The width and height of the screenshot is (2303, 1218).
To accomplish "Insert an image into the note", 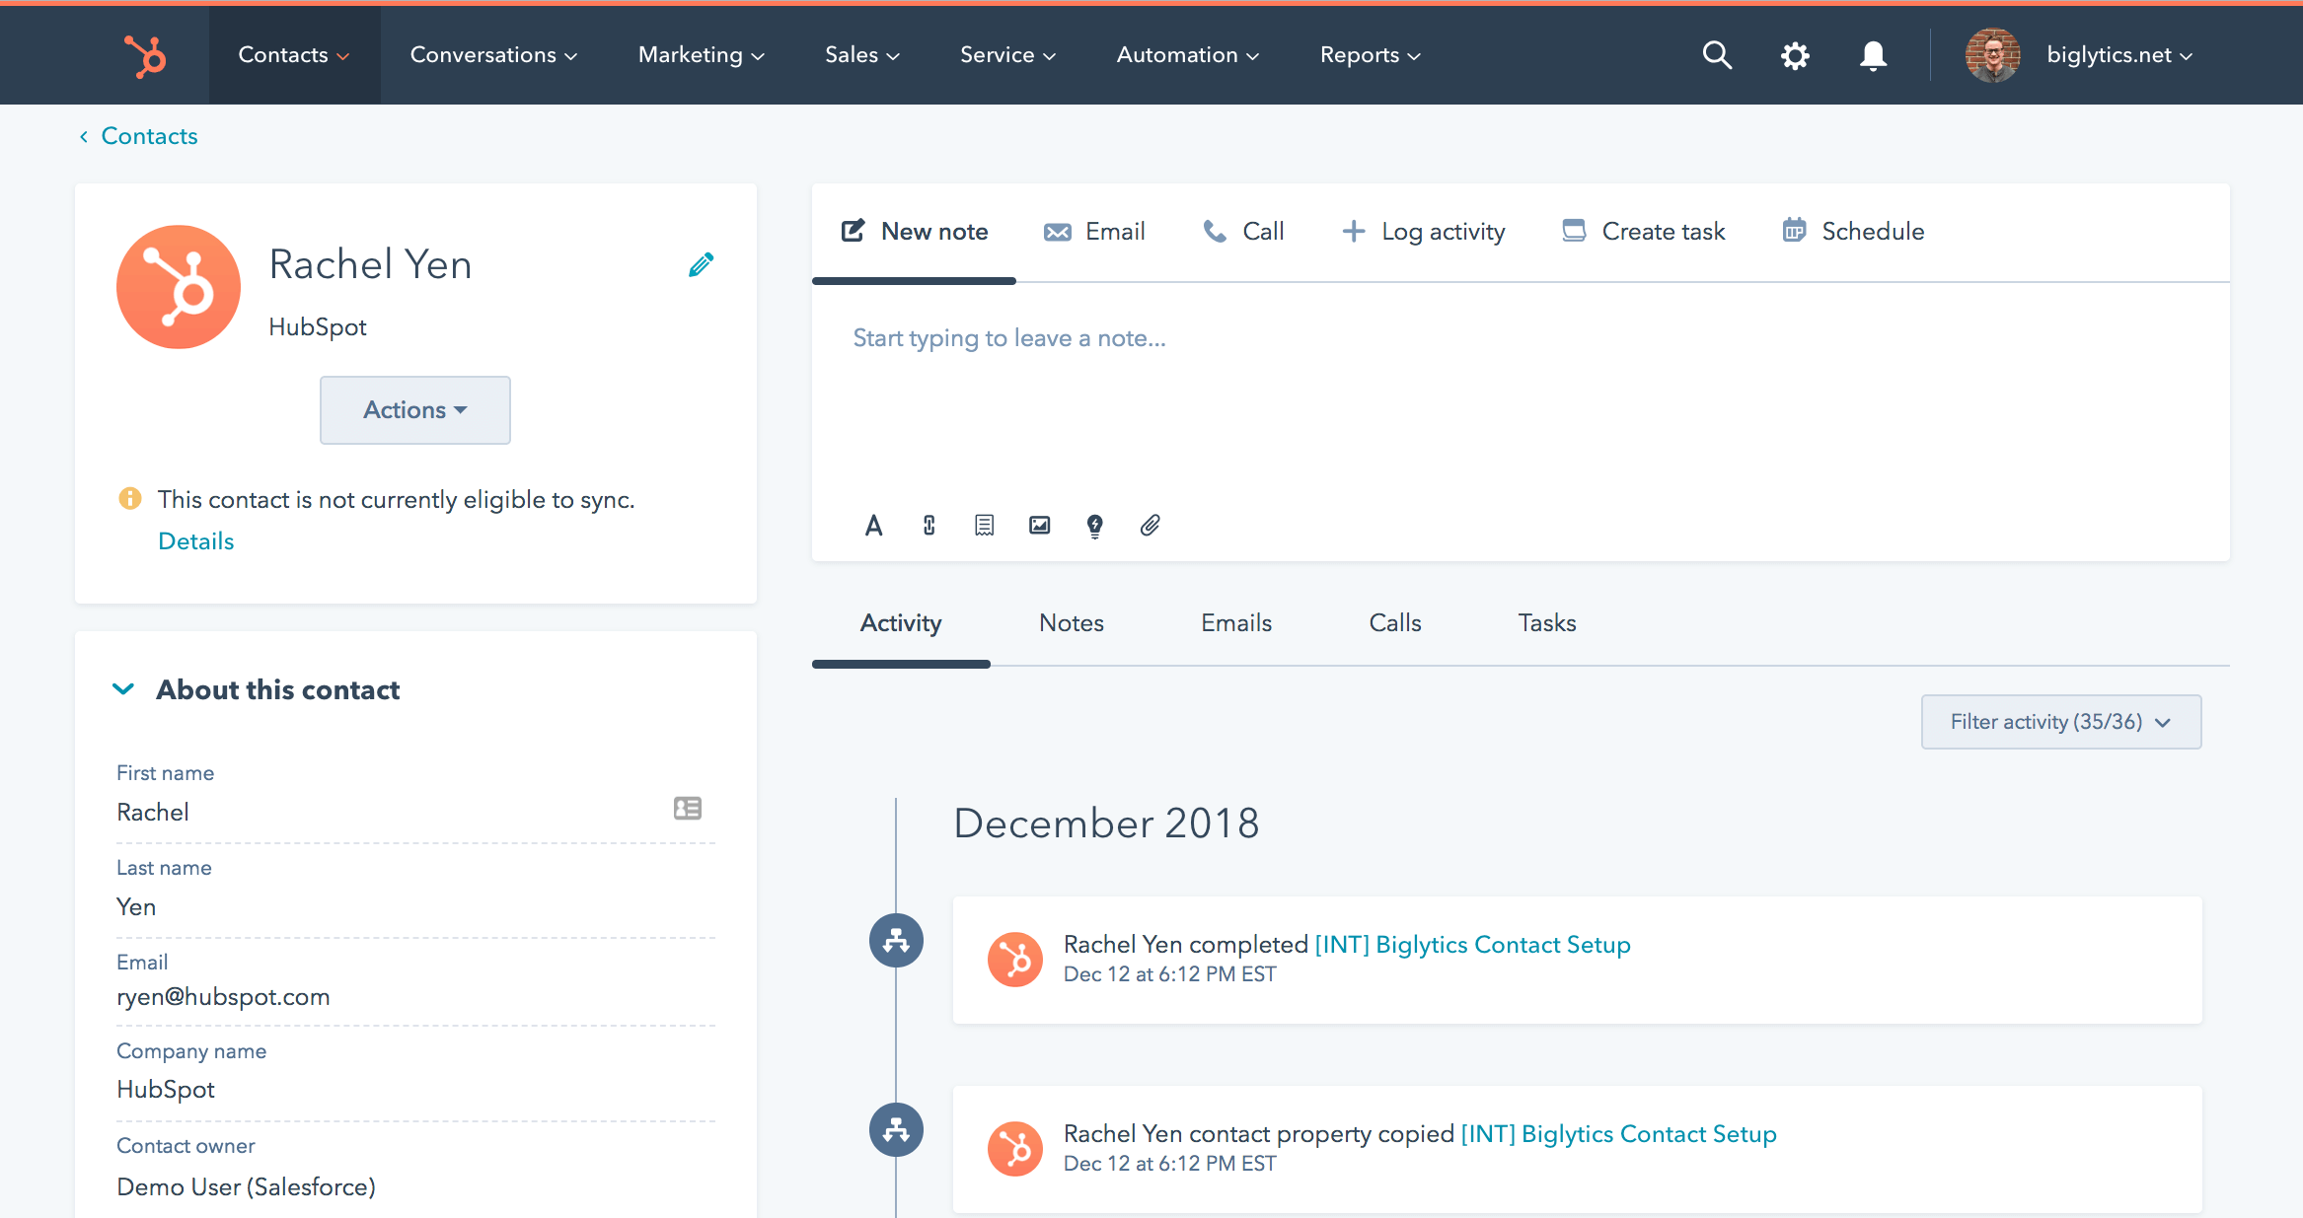I will click(1039, 525).
